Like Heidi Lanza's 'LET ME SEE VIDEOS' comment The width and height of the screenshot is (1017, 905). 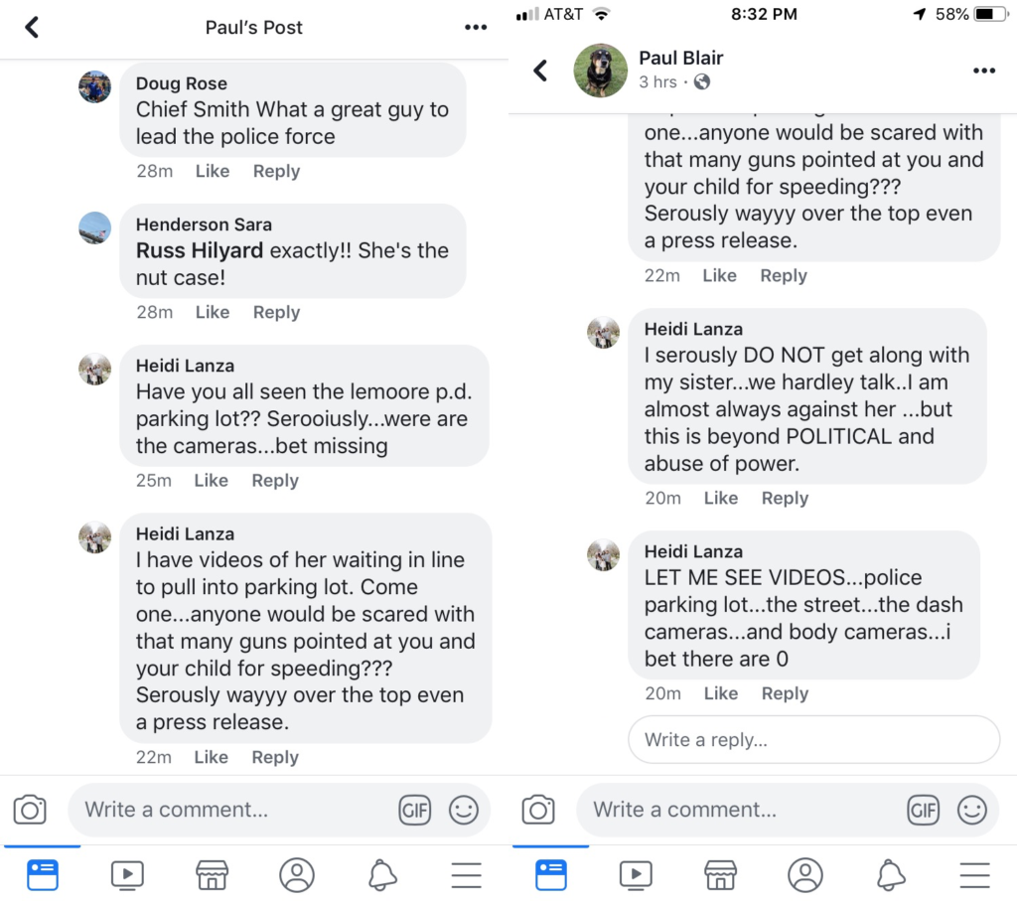(721, 693)
